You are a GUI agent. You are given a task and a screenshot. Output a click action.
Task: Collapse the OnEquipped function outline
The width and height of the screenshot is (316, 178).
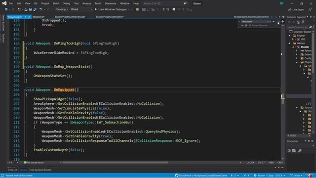pos(25,90)
